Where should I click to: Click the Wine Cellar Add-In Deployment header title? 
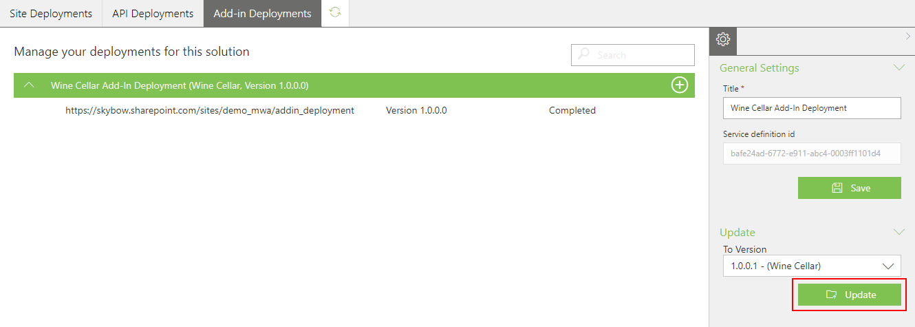[x=180, y=85]
